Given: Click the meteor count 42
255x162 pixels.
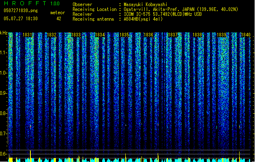Looking at the screenshot, I should click(59, 19).
